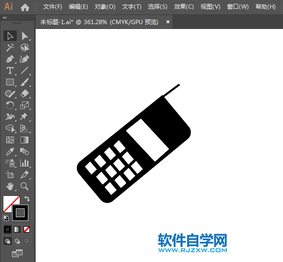Reset to default fill and stroke
Image resolution: width=283 pixels, height=262 pixels.
tap(6, 218)
